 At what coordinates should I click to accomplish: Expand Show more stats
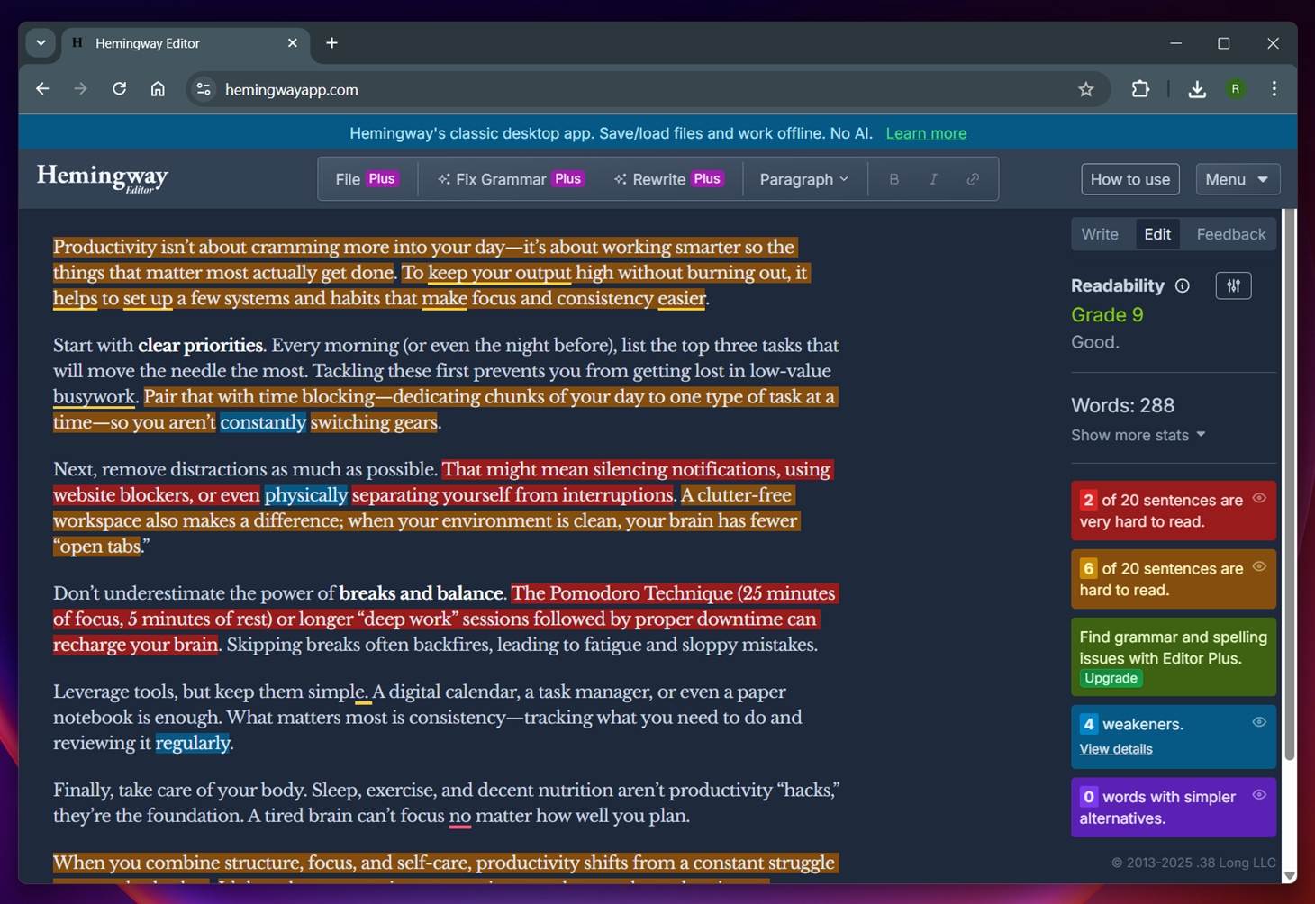tap(1138, 435)
